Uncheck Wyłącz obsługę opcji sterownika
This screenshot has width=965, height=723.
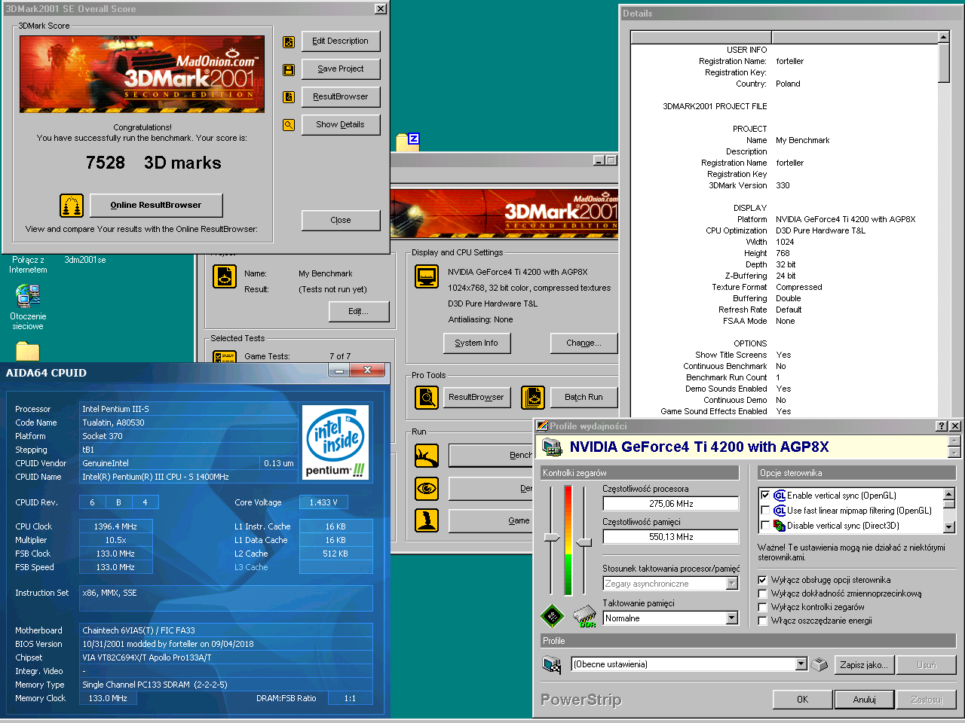[x=762, y=580]
